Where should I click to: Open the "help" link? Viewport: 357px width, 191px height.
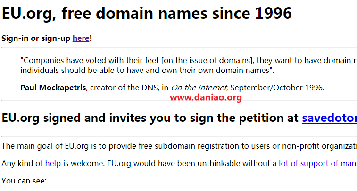(53, 163)
